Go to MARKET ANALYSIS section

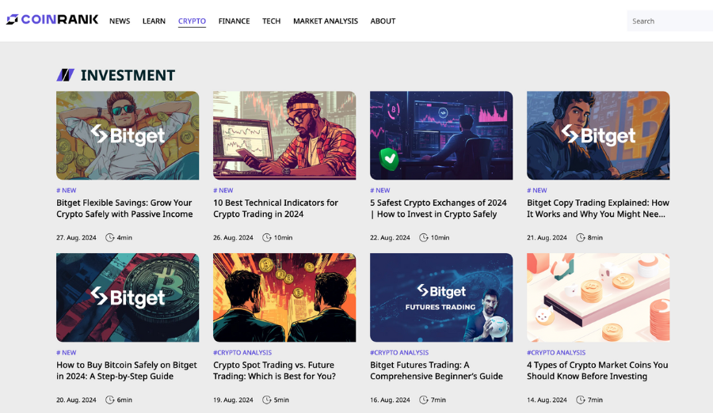click(x=326, y=21)
